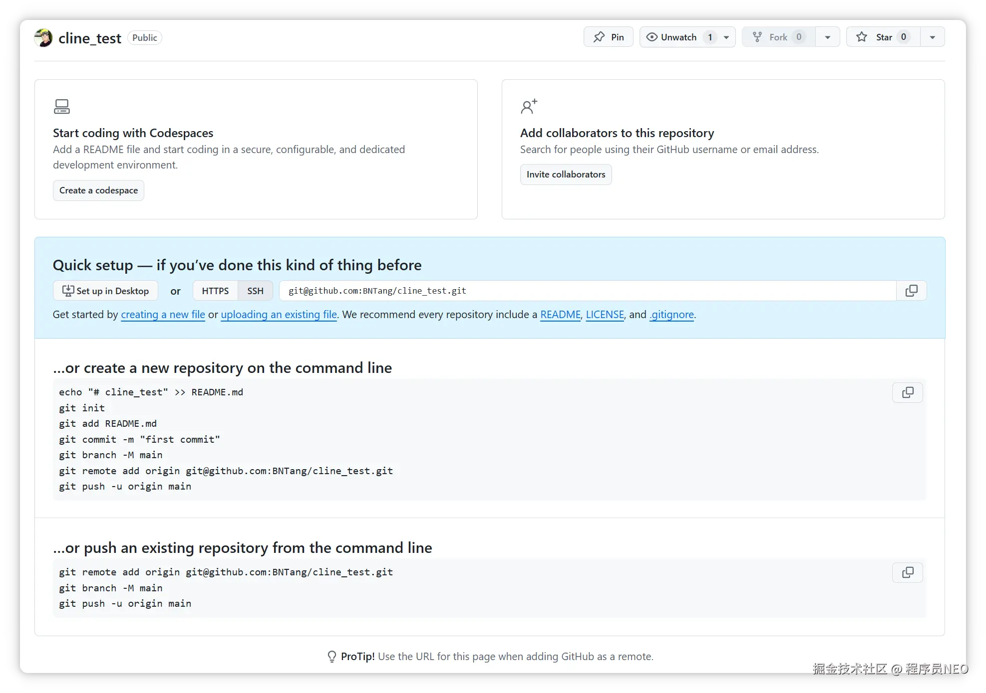Fork the cline_test repository
Viewport: 986px width, 693px height.
[778, 37]
